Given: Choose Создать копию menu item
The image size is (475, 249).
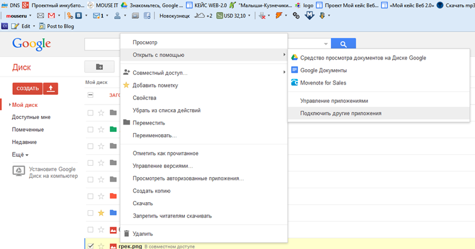Looking at the screenshot, I should tap(204, 191).
